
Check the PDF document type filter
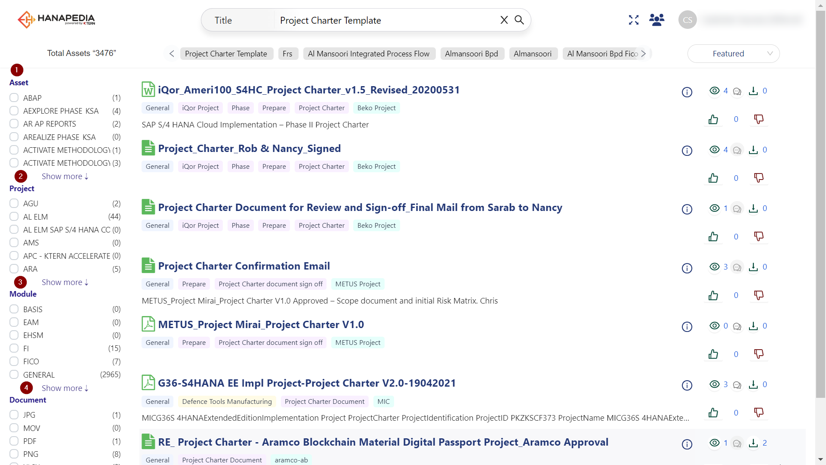coord(14,441)
